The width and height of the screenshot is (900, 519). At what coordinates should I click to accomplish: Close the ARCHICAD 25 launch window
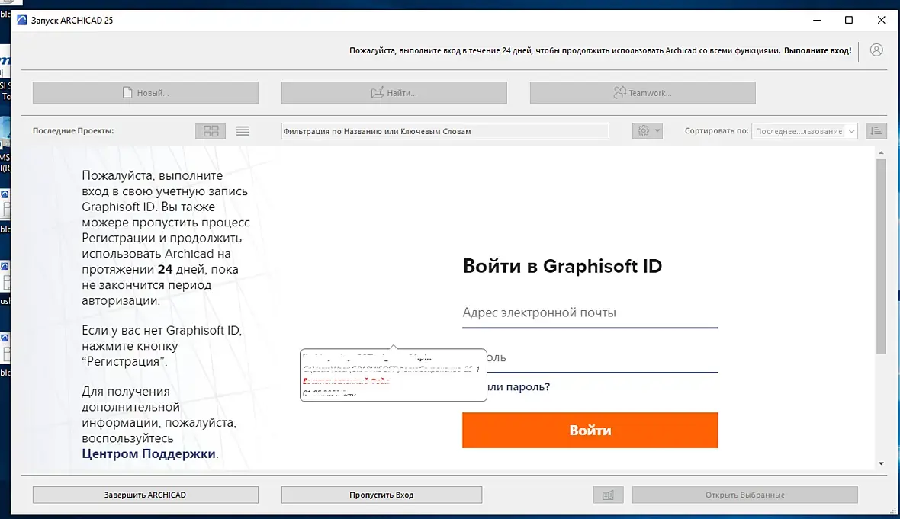tap(881, 20)
